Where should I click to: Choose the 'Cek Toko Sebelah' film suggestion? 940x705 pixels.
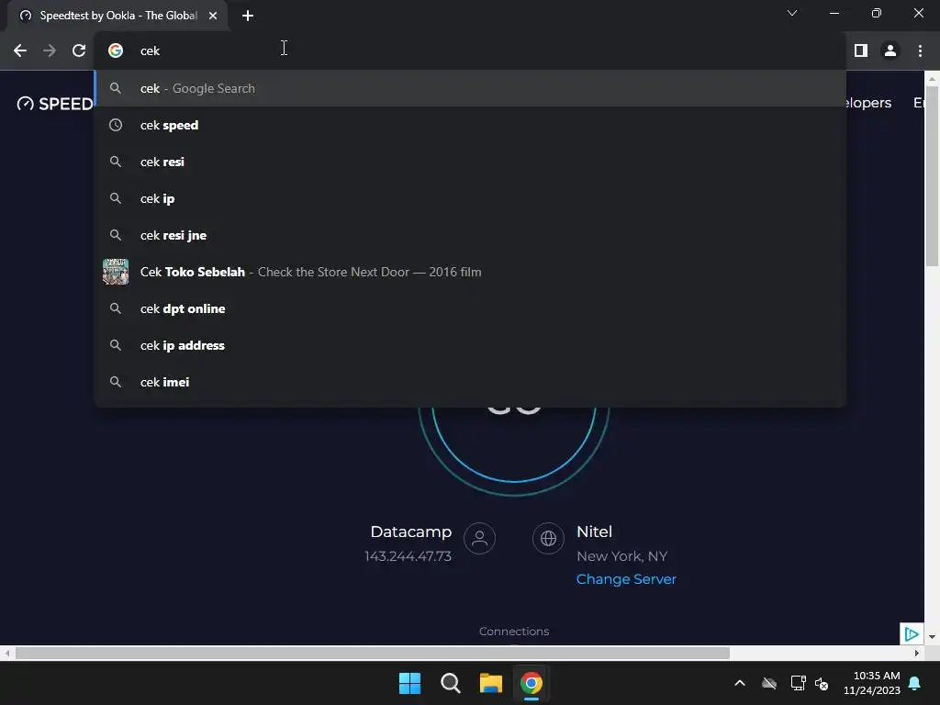coord(471,272)
